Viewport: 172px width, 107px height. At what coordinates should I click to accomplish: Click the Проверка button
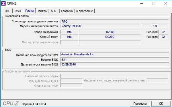point(140,104)
